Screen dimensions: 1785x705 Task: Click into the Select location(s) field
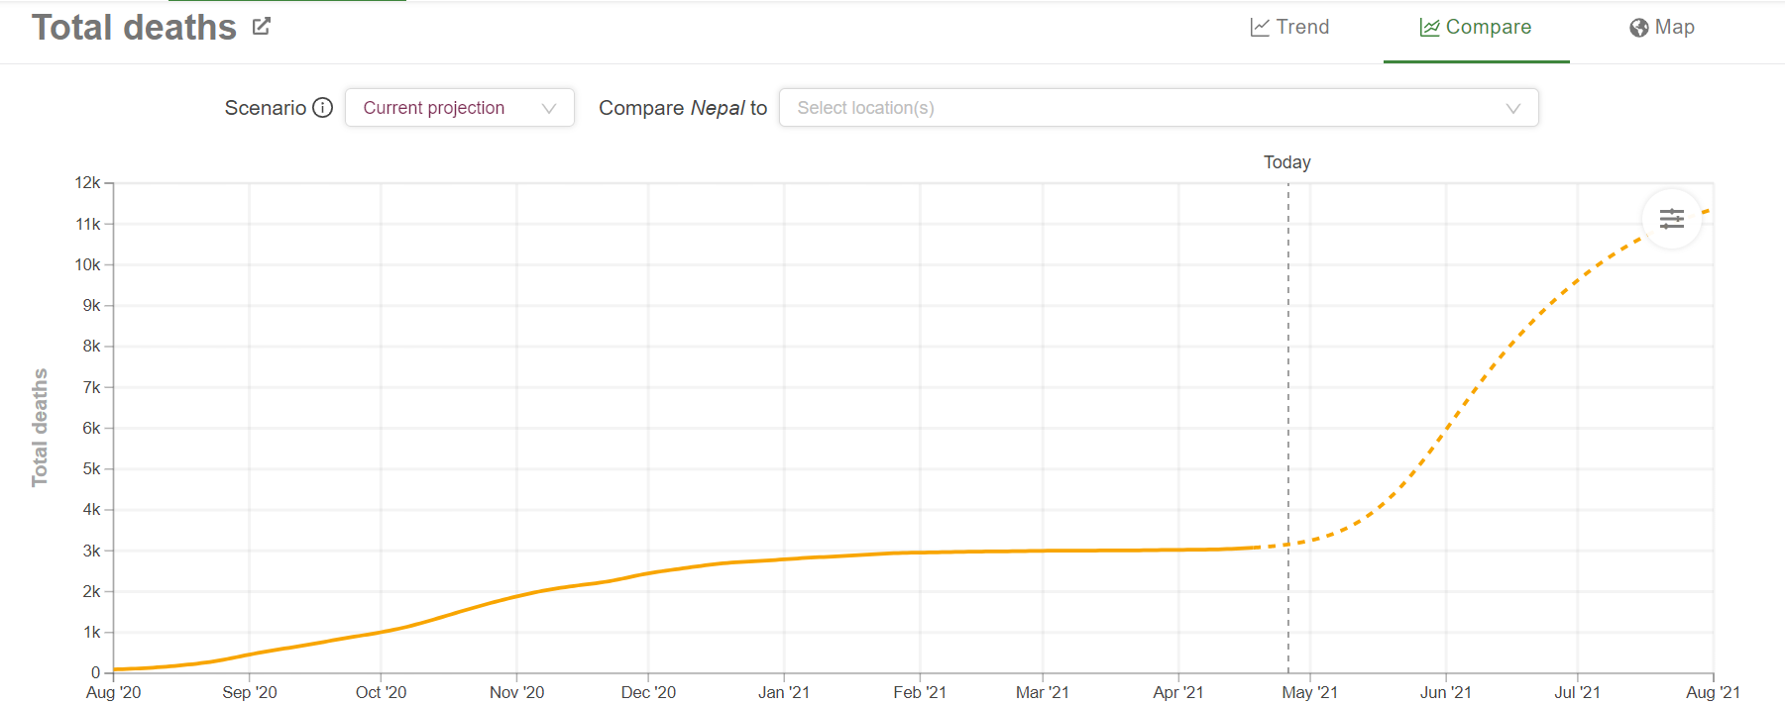click(x=1140, y=108)
